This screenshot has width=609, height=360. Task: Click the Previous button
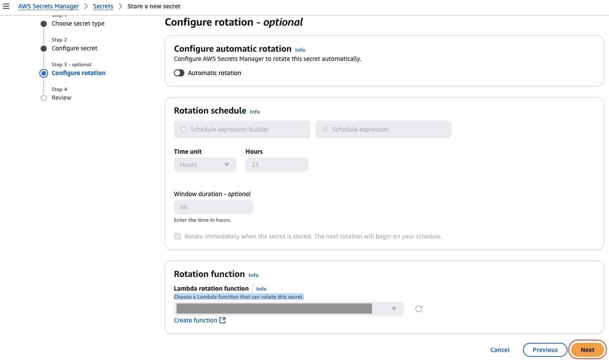545,349
